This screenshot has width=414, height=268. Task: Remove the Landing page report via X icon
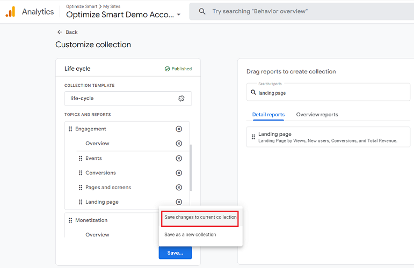(179, 202)
